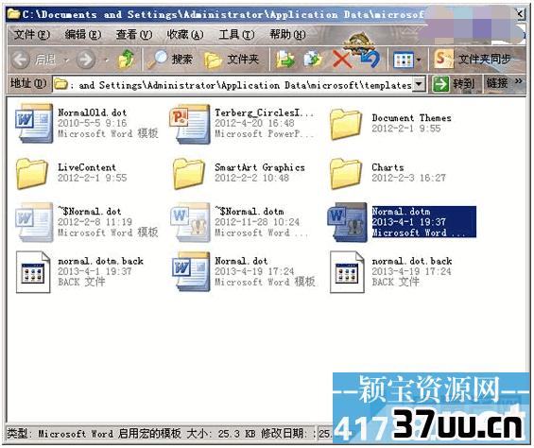Open the File (文件) menu
The width and height of the screenshot is (534, 448).
click(x=32, y=34)
